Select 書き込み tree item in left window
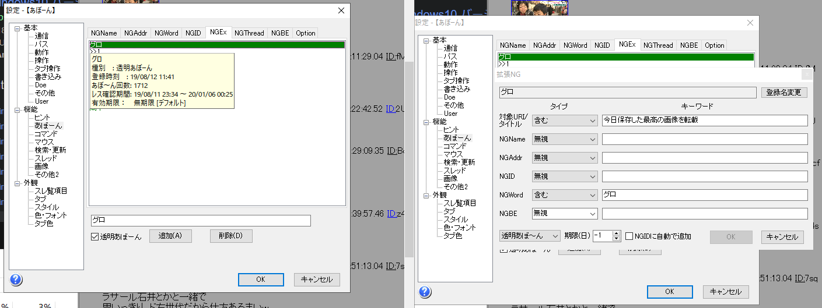The height and width of the screenshot is (308, 822). (48, 77)
